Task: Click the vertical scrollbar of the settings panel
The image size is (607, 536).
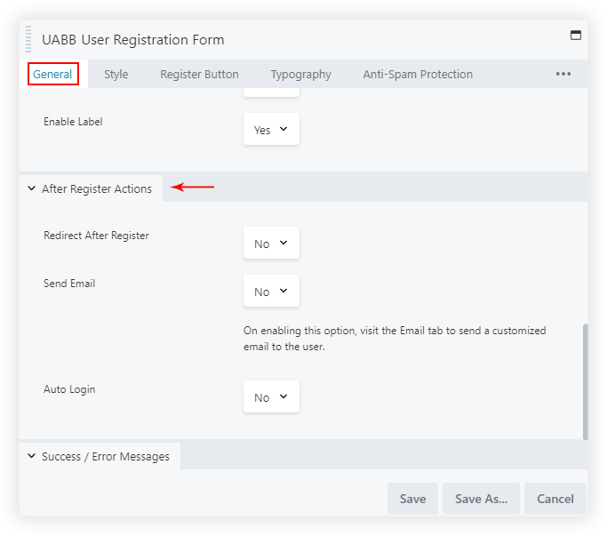Action: point(585,380)
